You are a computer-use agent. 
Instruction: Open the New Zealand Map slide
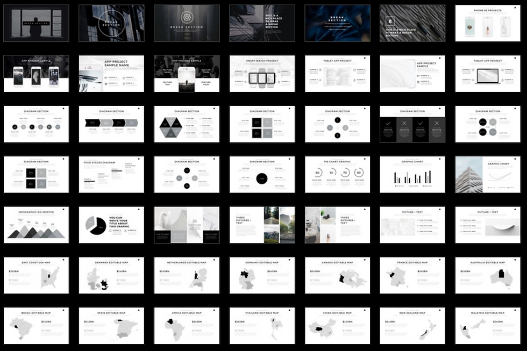pos(413,326)
